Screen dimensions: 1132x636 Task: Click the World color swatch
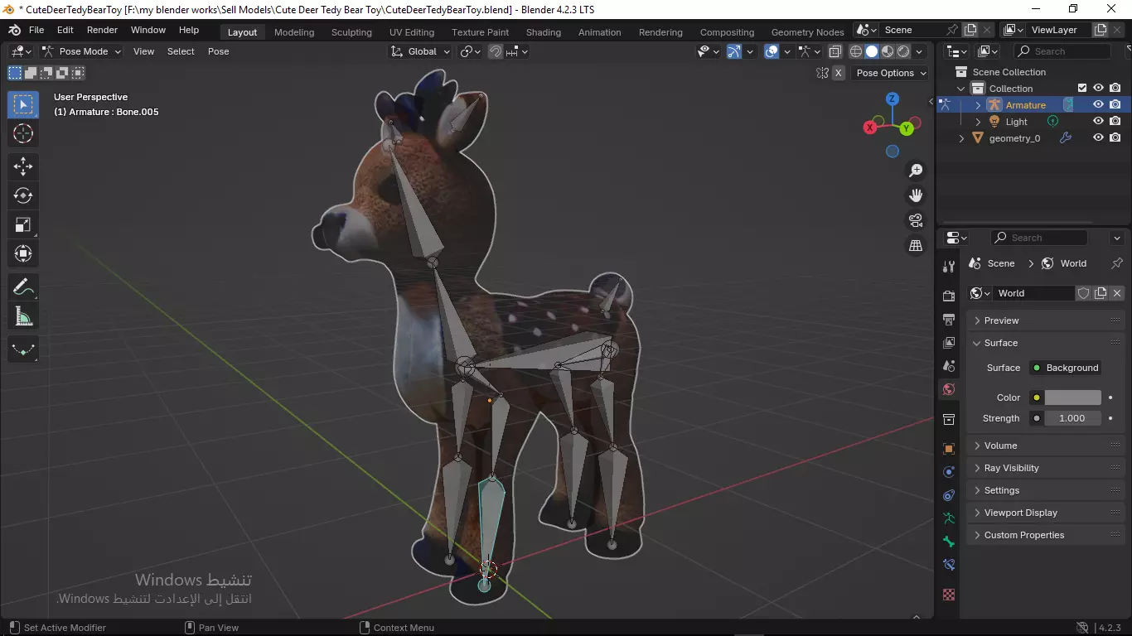click(x=1072, y=397)
